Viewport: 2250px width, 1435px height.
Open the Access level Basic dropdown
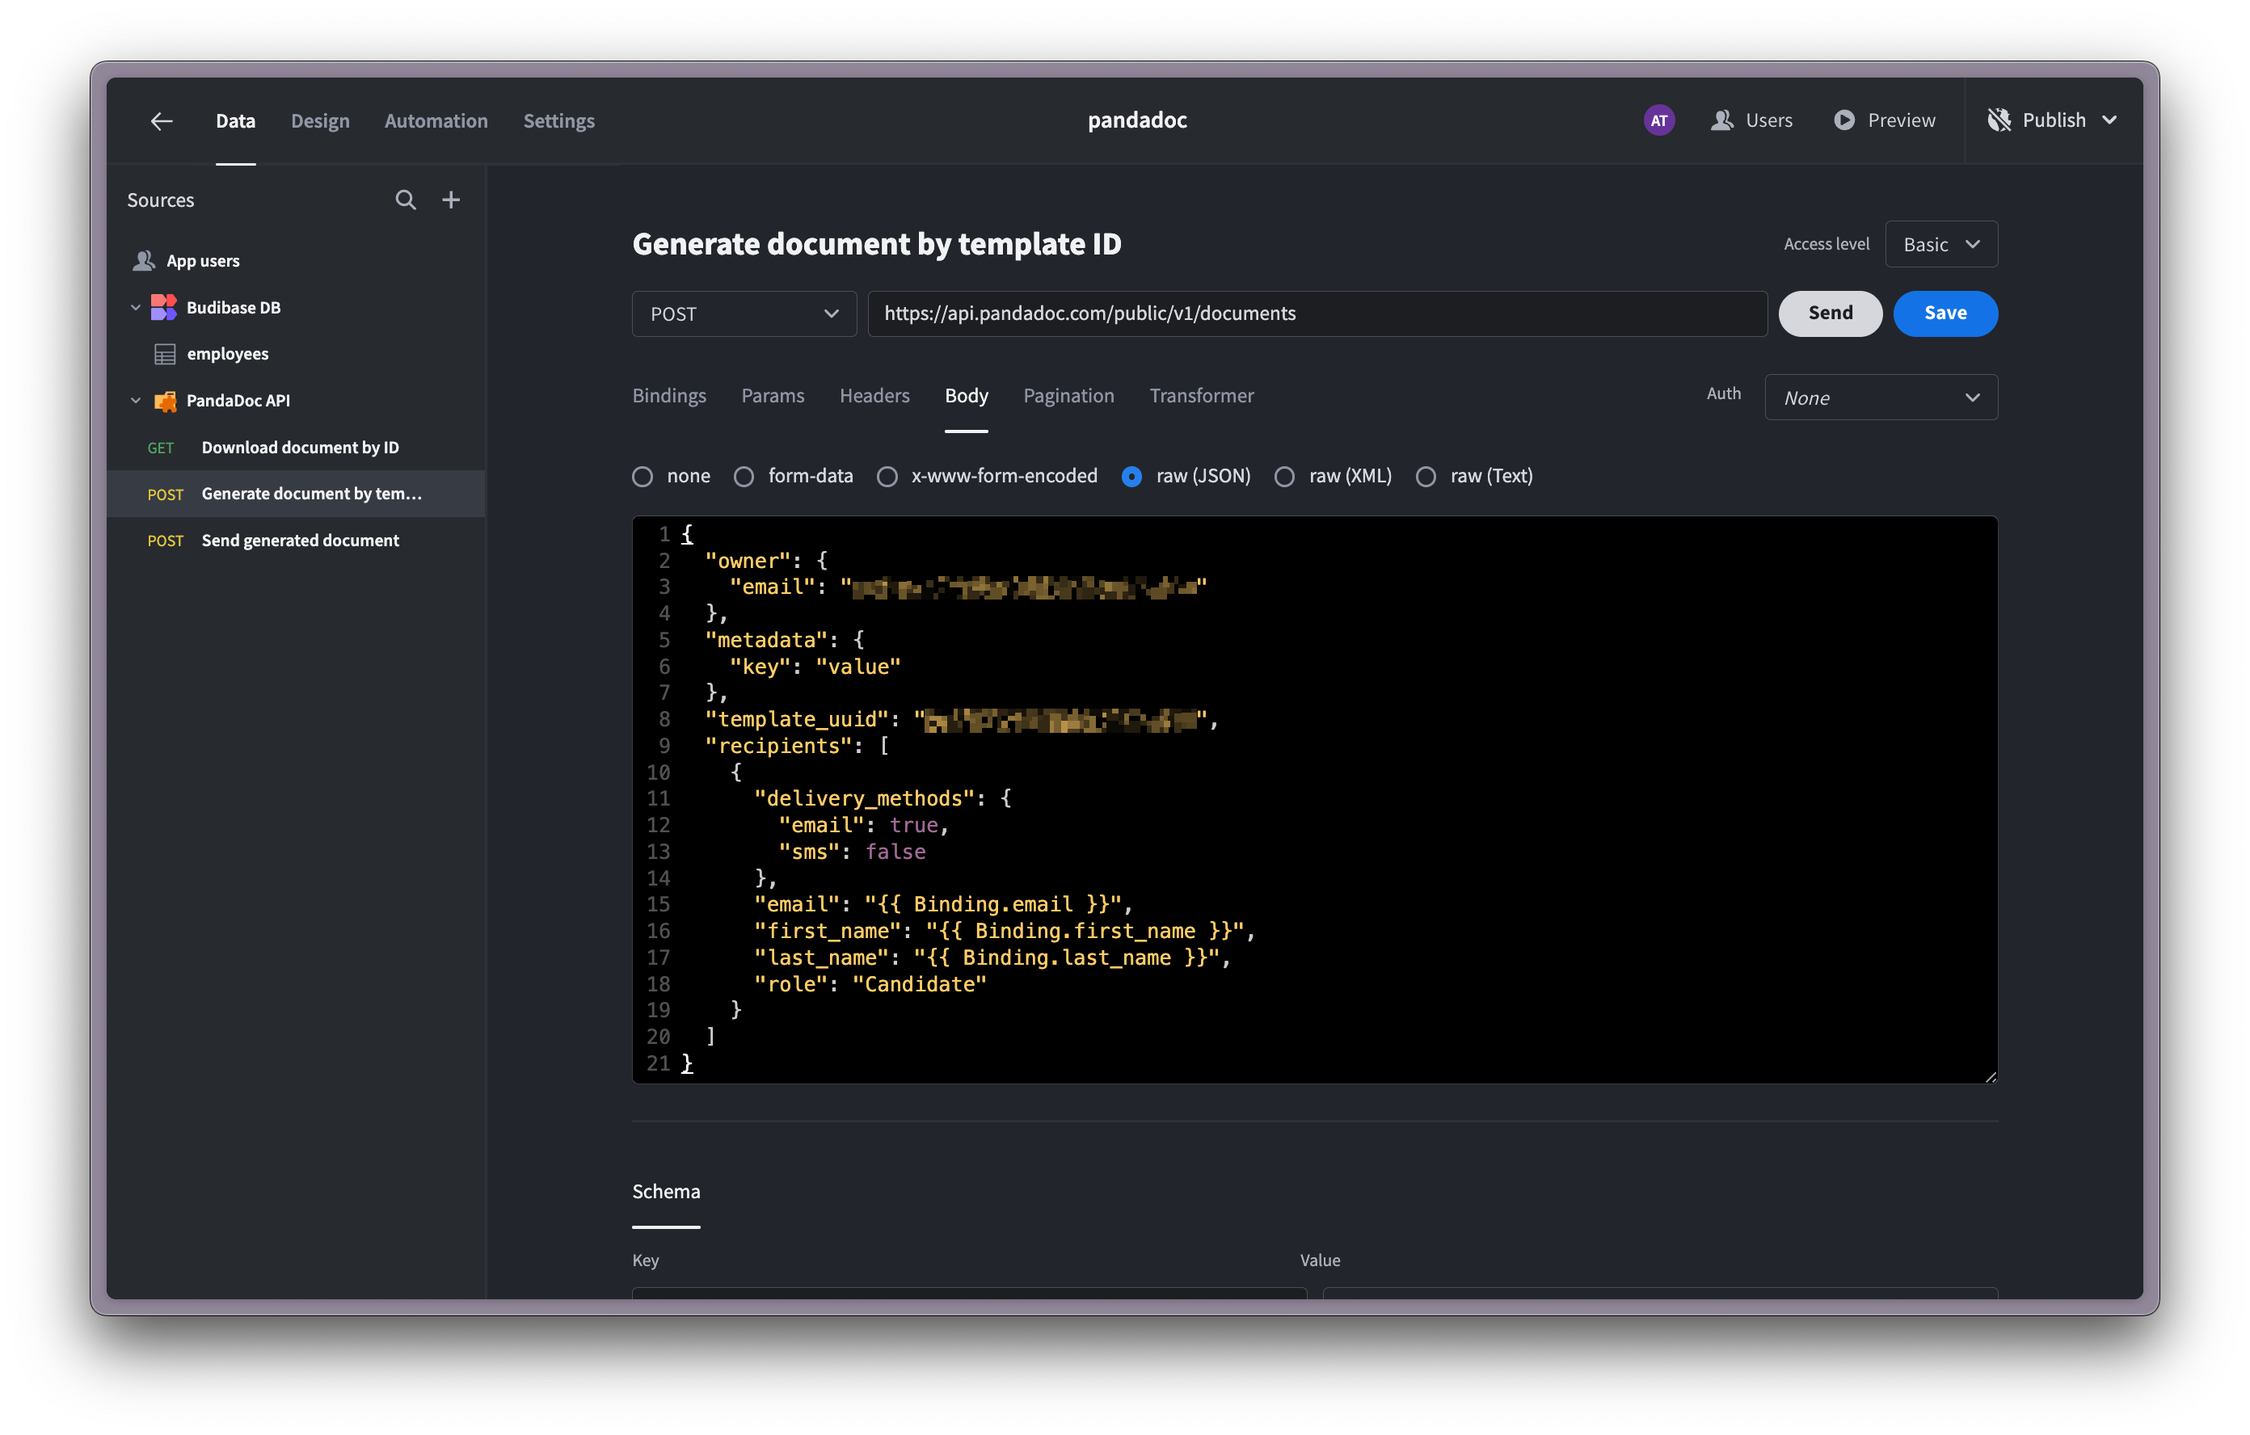tap(1940, 244)
